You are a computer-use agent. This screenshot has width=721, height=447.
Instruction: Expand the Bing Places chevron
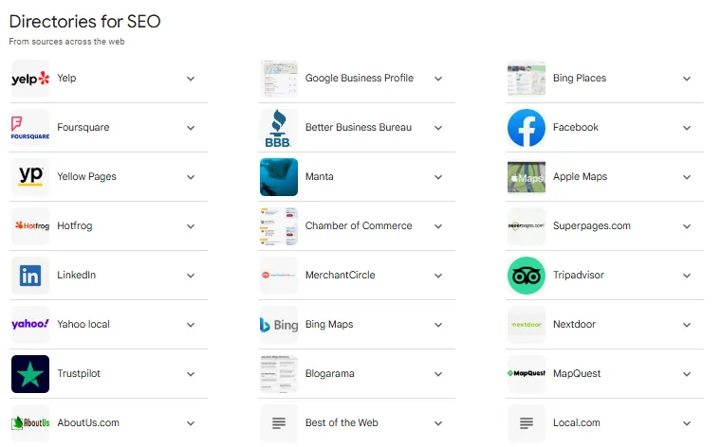coord(687,79)
